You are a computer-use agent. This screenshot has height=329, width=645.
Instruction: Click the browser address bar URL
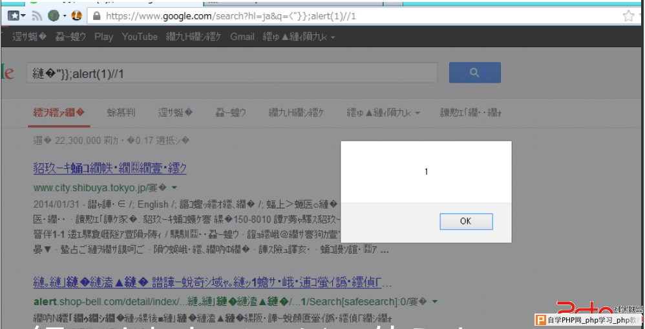tap(230, 16)
